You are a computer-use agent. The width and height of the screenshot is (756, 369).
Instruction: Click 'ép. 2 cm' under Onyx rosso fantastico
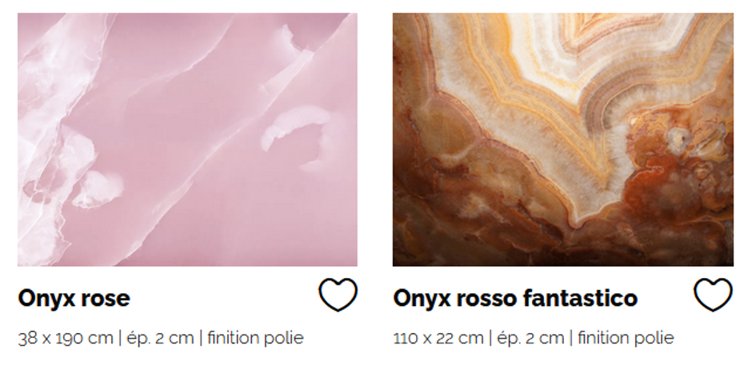(x=530, y=338)
